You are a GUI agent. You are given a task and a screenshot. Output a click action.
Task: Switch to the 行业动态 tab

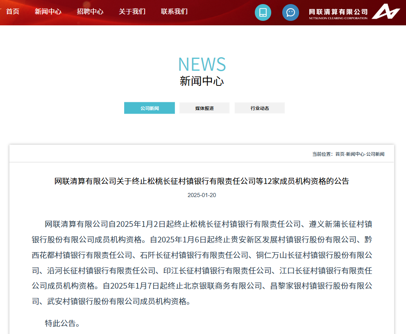tap(259, 108)
